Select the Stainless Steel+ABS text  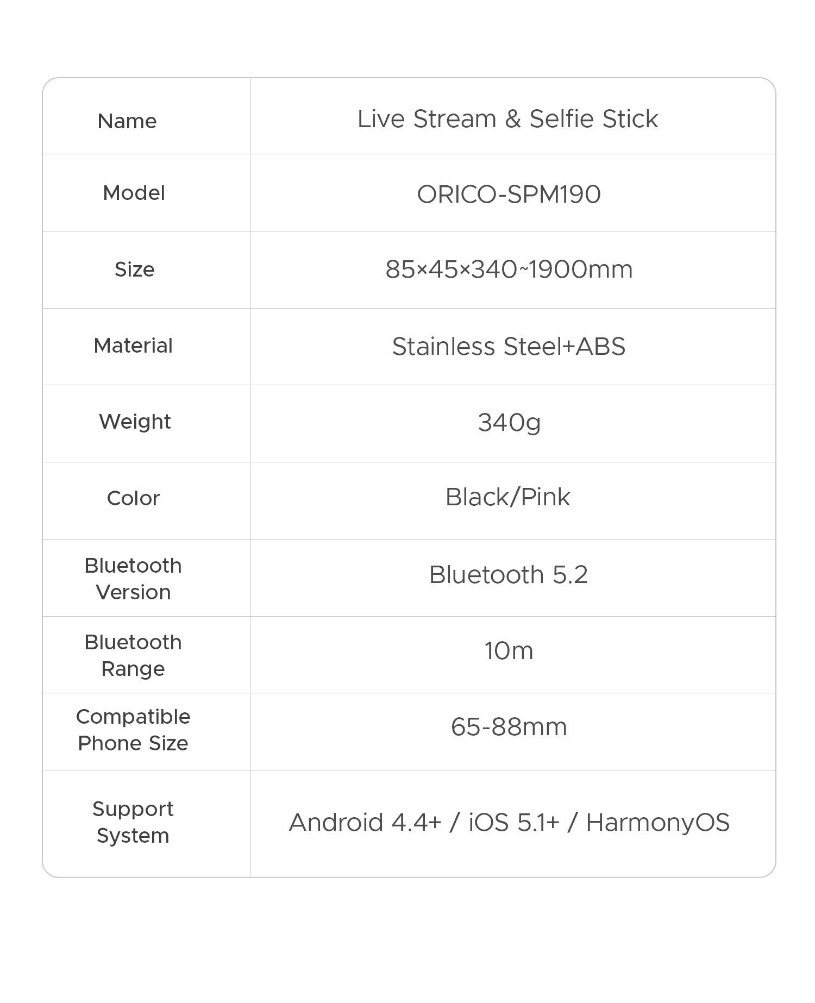click(x=509, y=347)
